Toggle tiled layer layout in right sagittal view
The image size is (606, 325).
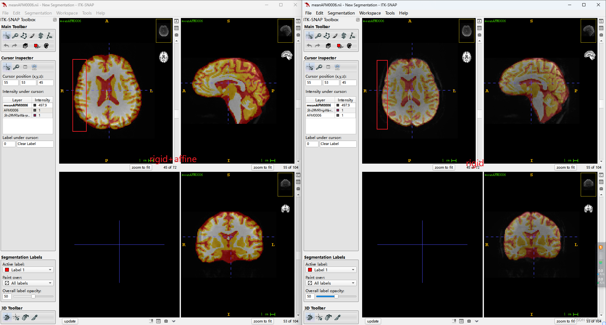click(601, 28)
